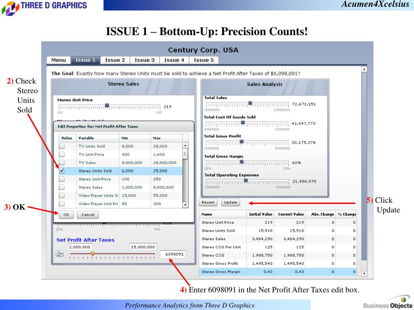The image size is (414, 310).
Task: Click the Update button
Action: point(230,203)
